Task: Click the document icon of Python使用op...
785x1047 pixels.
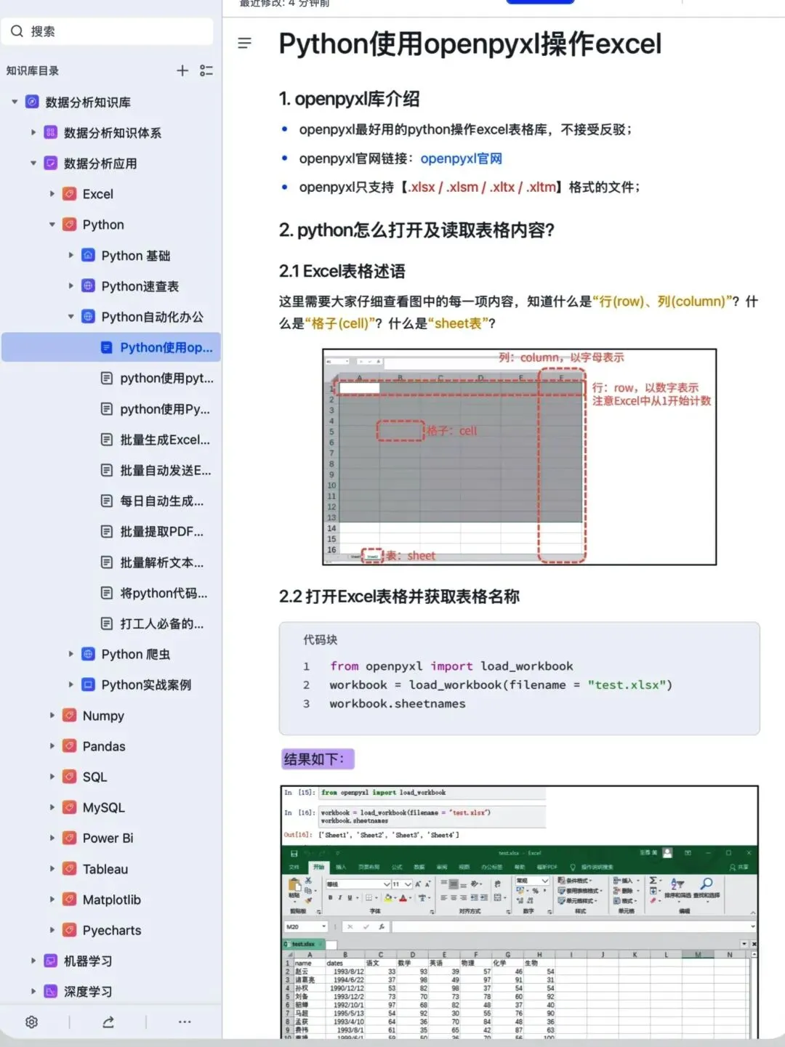Action: coord(107,347)
